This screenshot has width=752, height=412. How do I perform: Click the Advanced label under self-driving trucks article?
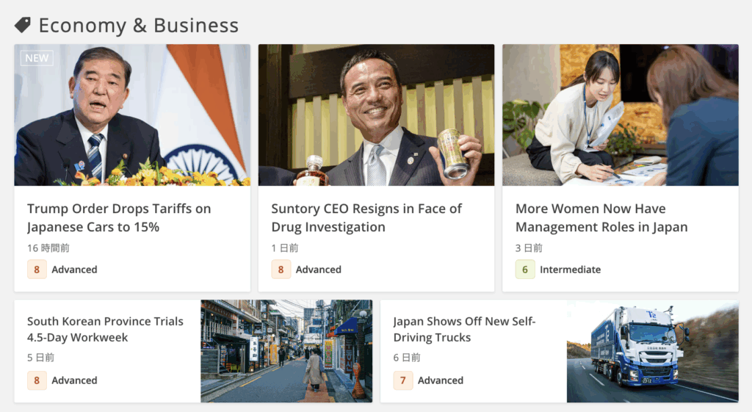[441, 380]
